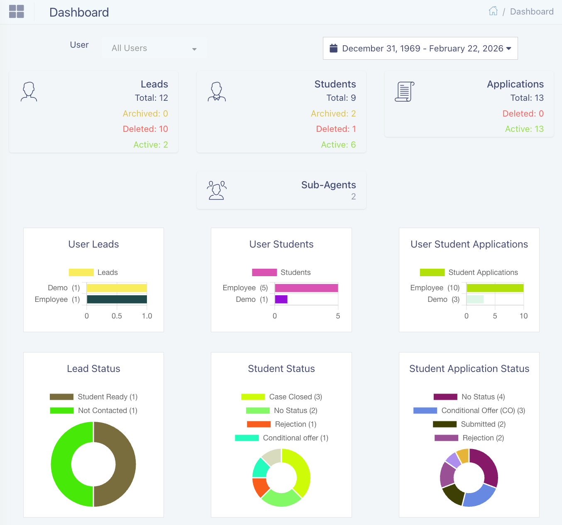The height and width of the screenshot is (525, 562).
Task: Click the Active: 13 applications link
Action: pos(524,129)
